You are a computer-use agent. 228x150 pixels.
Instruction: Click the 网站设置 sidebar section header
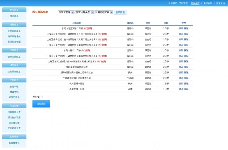[x=14, y=106]
